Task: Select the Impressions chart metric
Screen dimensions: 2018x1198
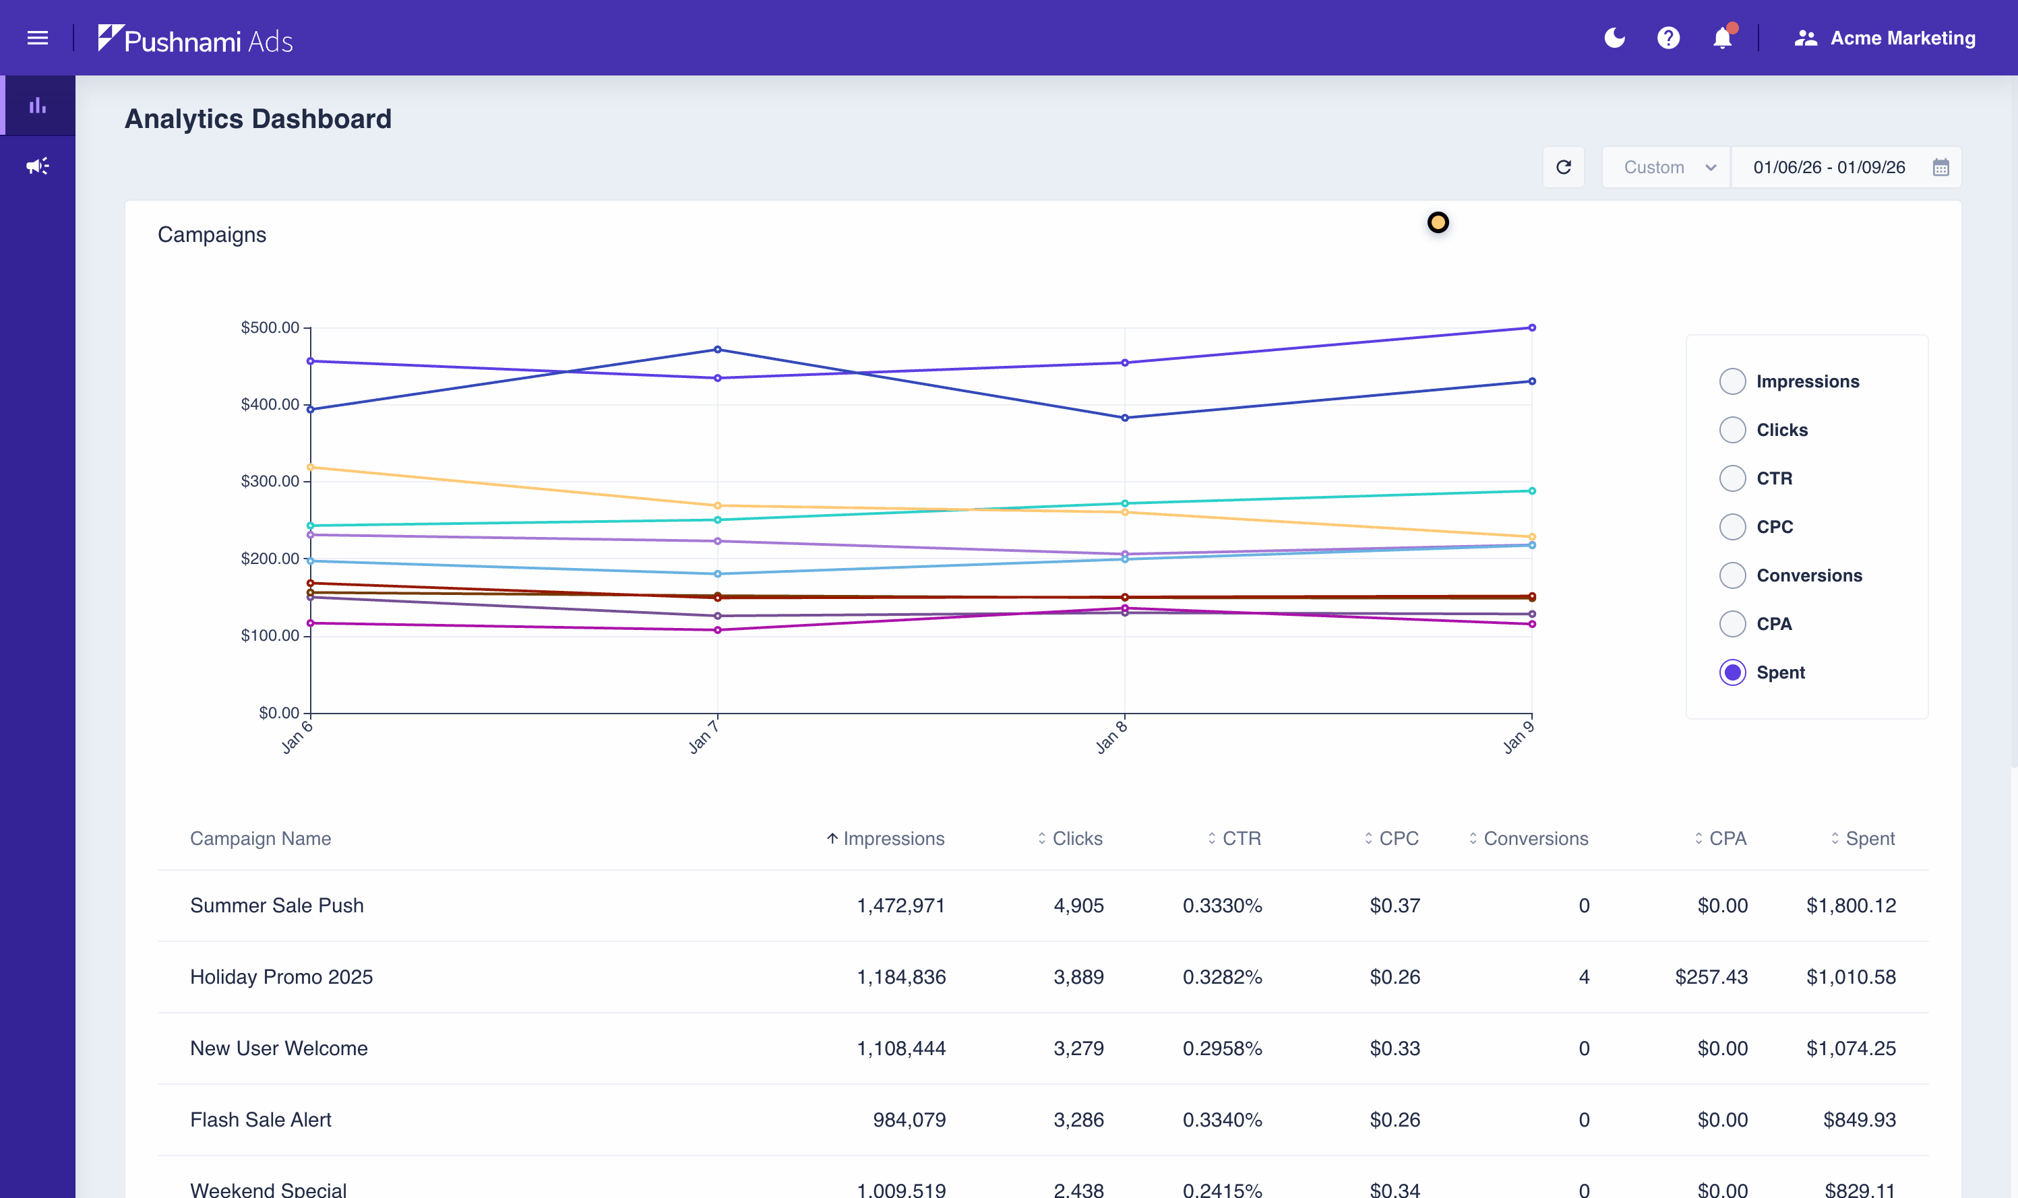Action: point(1732,381)
